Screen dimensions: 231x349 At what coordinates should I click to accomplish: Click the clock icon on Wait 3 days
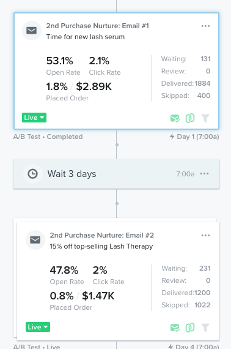click(x=32, y=174)
